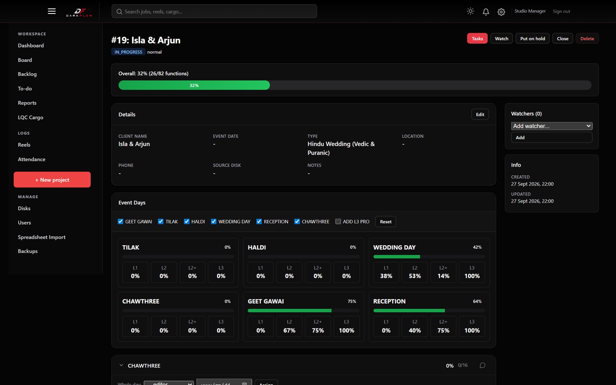Open Reports in sidebar
The width and height of the screenshot is (616, 385).
(x=27, y=103)
